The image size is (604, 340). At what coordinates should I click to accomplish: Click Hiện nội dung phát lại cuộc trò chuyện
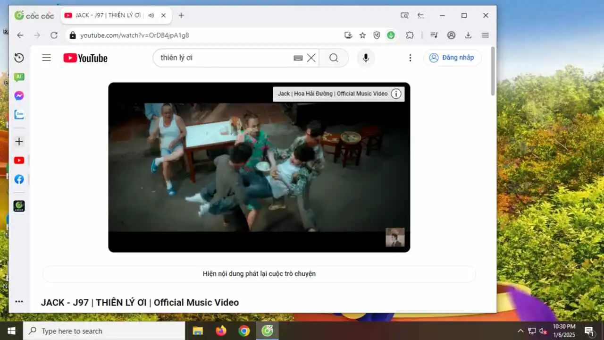(x=259, y=274)
